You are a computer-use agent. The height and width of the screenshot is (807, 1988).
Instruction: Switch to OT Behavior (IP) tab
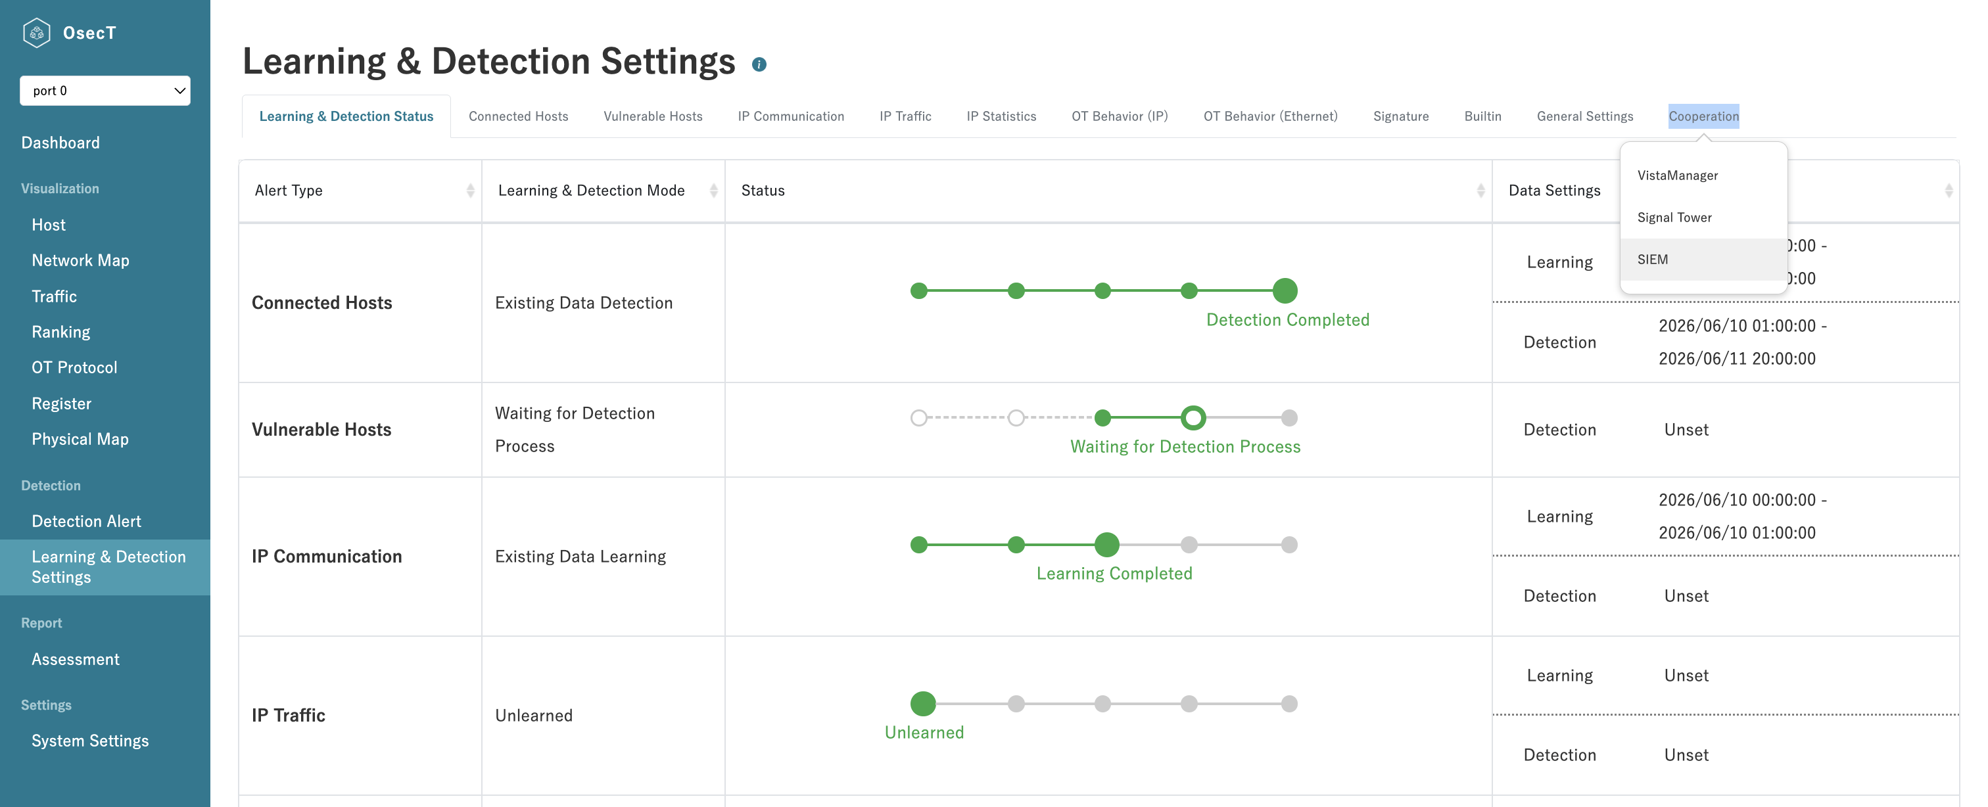[1119, 116]
